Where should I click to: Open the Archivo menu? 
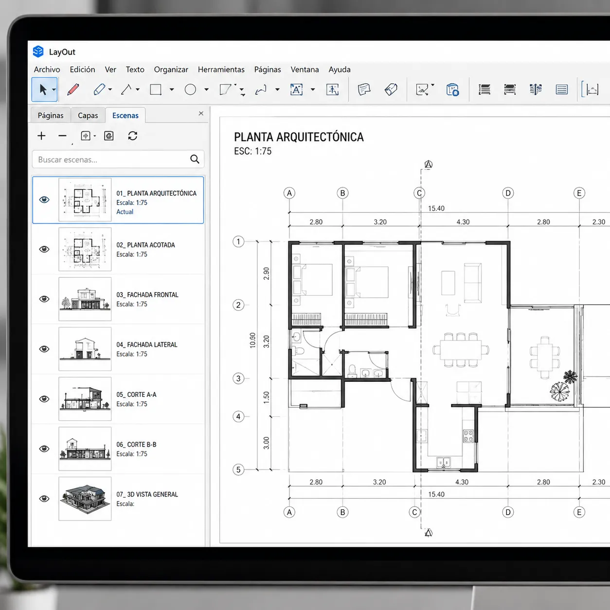coord(47,70)
